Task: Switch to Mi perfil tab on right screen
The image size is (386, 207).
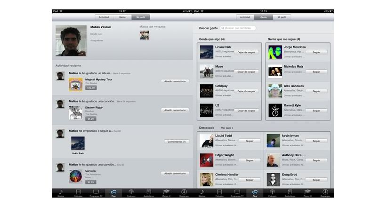Action: click(x=282, y=17)
